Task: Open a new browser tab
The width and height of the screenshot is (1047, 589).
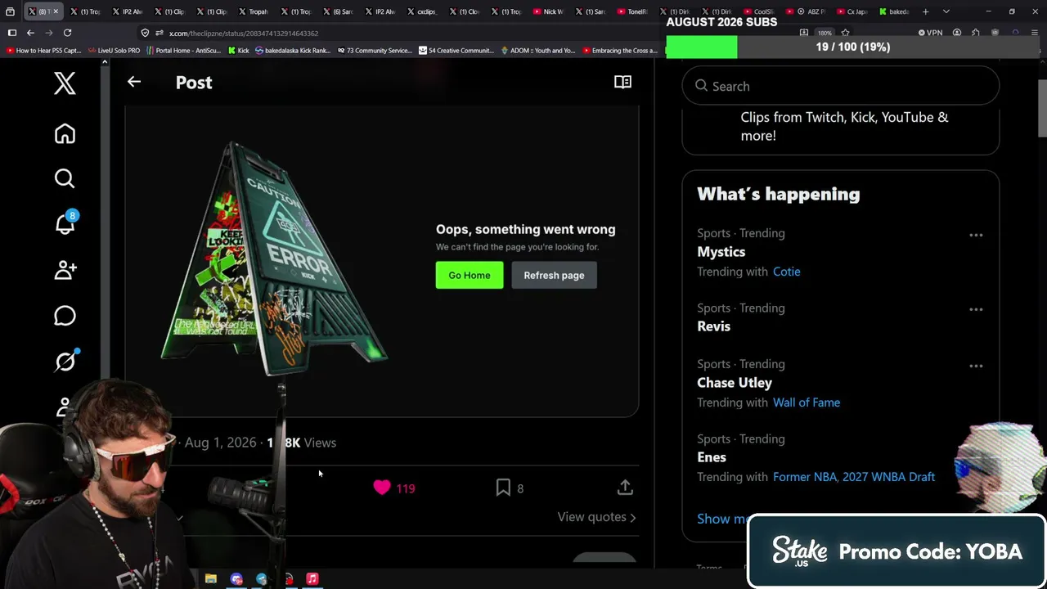Action: 926,11
